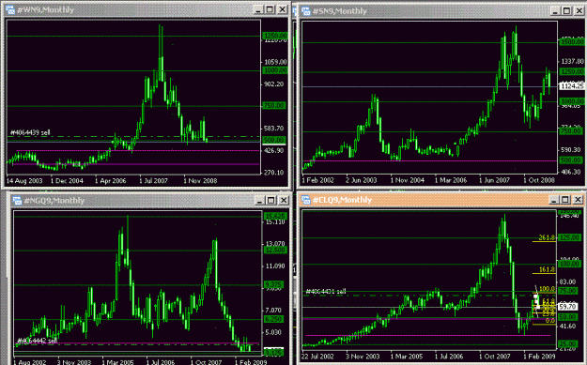Click the 1124.25 current price label in SN9
Image resolution: width=587 pixels, height=365 pixels.
click(x=572, y=86)
